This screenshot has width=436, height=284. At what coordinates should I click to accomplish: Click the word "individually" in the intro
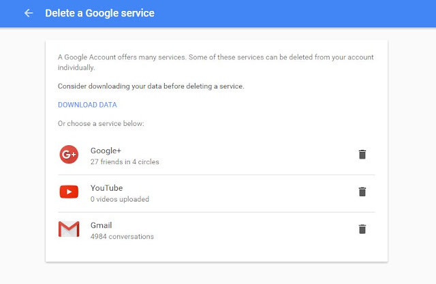(76, 67)
